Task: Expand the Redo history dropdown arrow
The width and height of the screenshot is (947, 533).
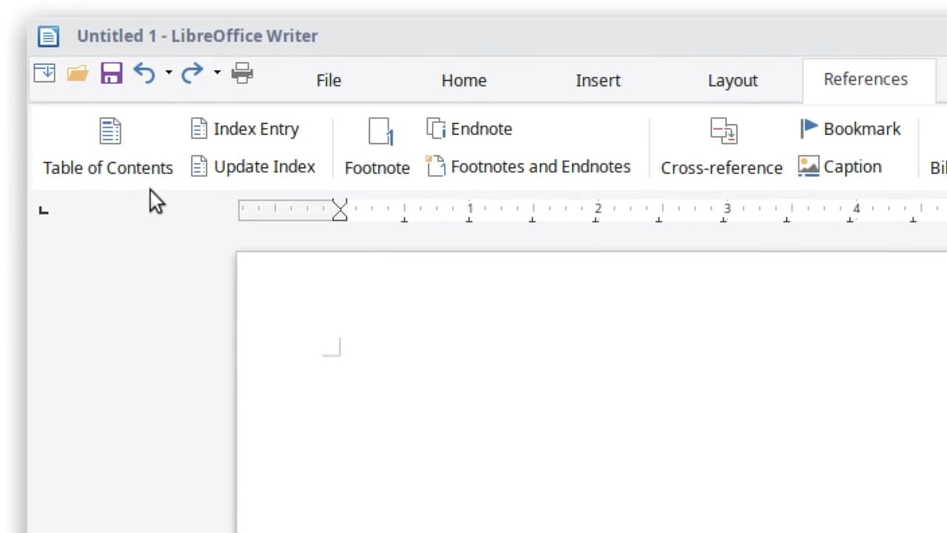Action: click(x=217, y=73)
